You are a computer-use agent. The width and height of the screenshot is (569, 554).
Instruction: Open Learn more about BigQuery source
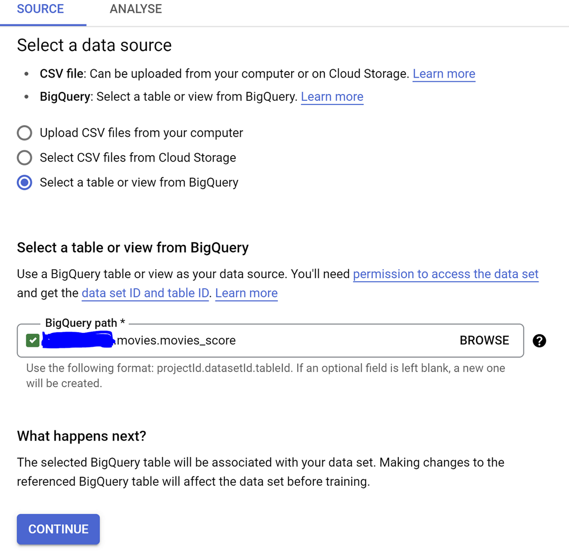pos(332,96)
